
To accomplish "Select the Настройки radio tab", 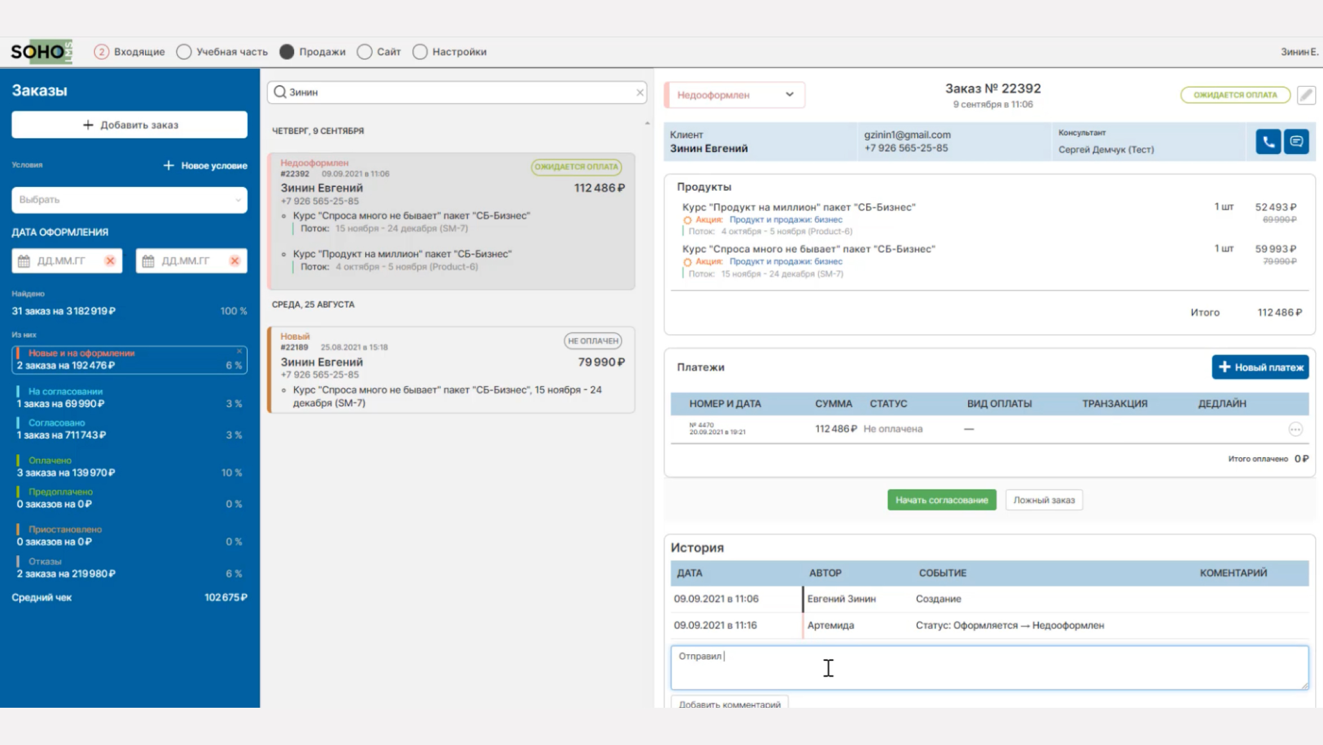I will tap(420, 52).
